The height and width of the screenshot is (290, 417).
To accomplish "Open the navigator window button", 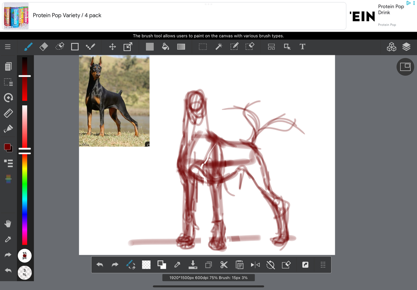I will click(x=405, y=67).
